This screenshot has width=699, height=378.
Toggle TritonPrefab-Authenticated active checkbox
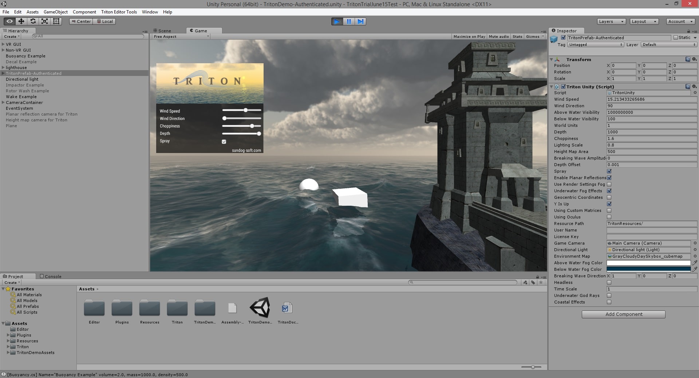point(564,37)
